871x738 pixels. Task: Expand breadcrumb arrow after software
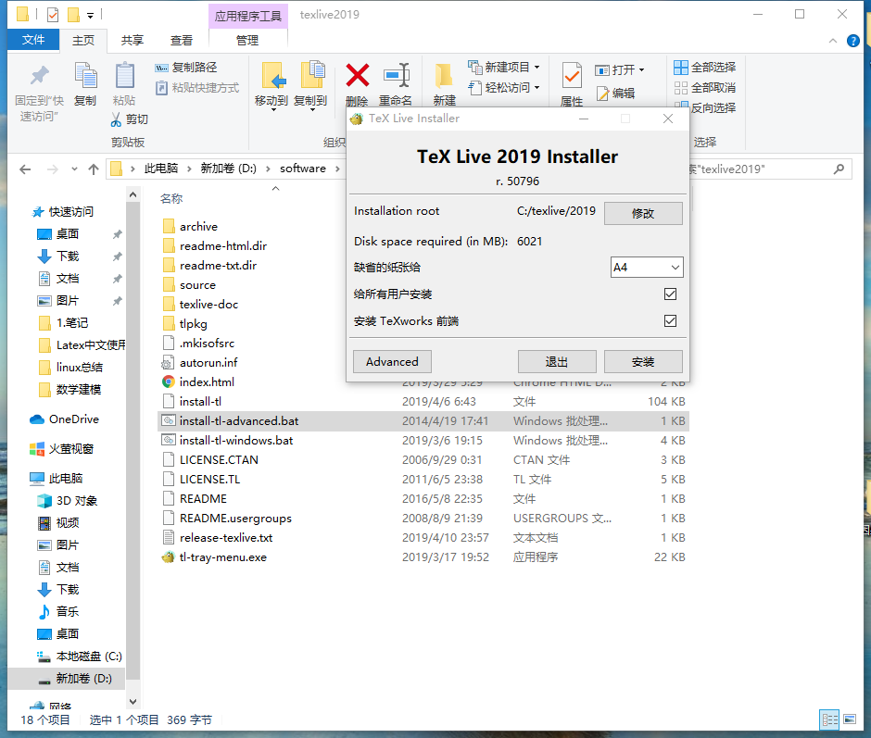[x=337, y=169]
